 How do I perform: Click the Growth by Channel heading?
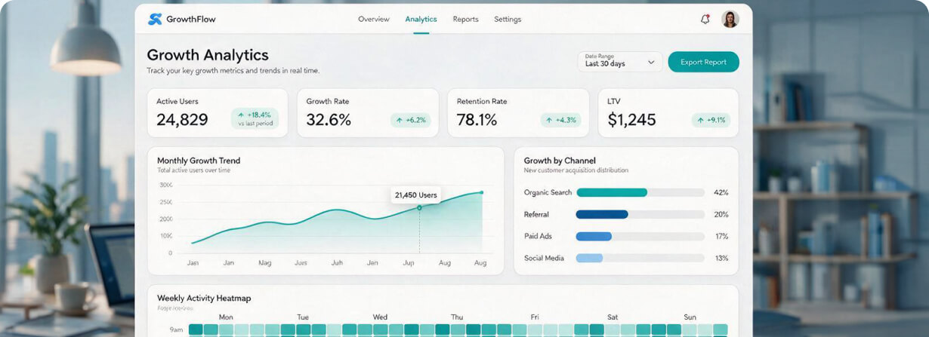560,161
